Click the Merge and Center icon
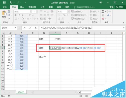The width and height of the screenshot is (126, 98). (52, 15)
